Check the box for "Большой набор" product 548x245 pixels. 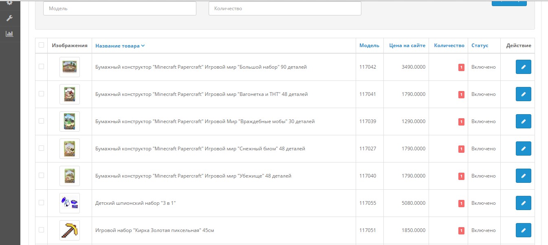pos(41,67)
